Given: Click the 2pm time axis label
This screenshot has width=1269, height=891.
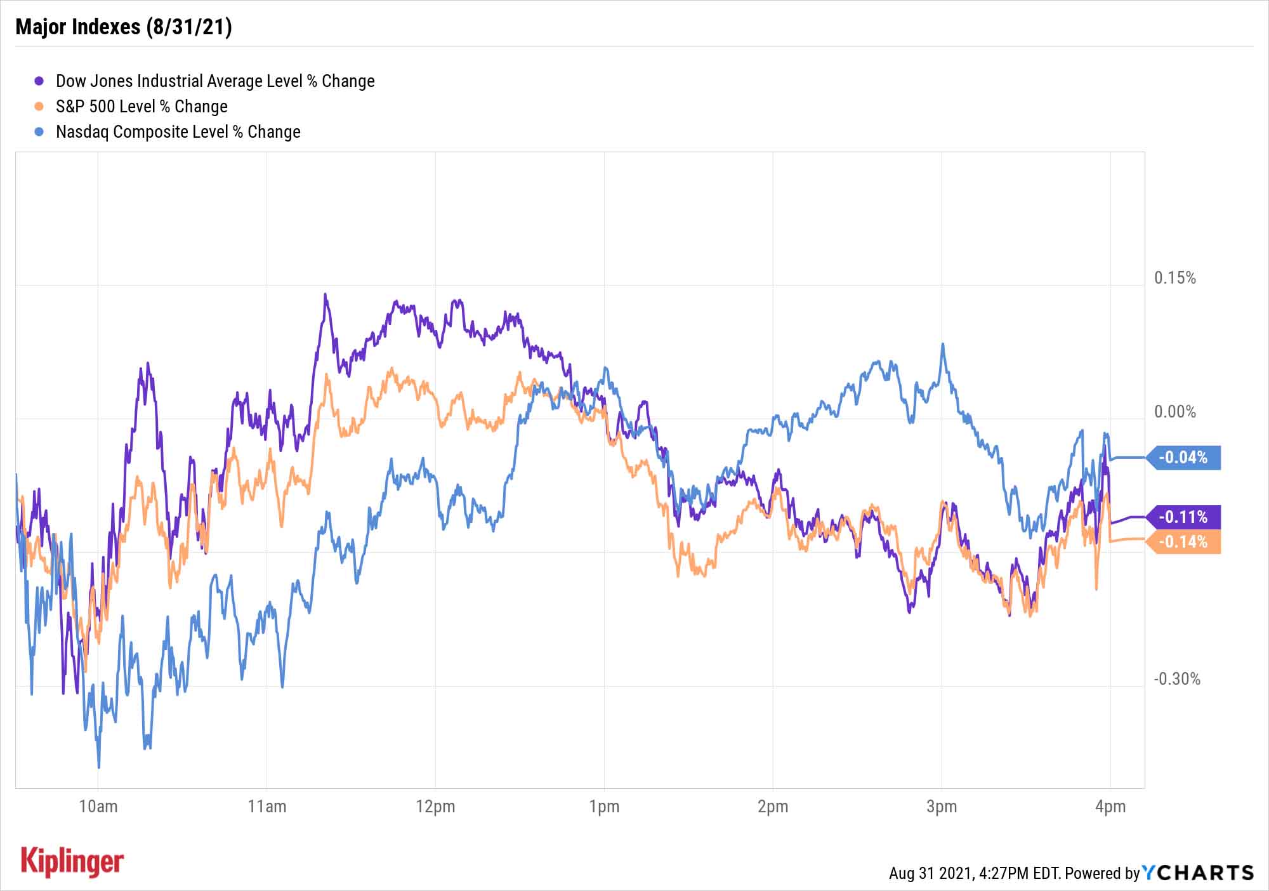Looking at the screenshot, I should pyautogui.click(x=773, y=807).
